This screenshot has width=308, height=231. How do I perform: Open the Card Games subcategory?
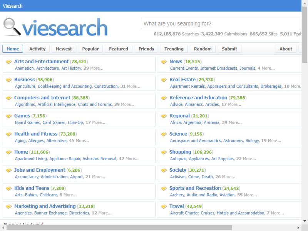tap(54, 122)
